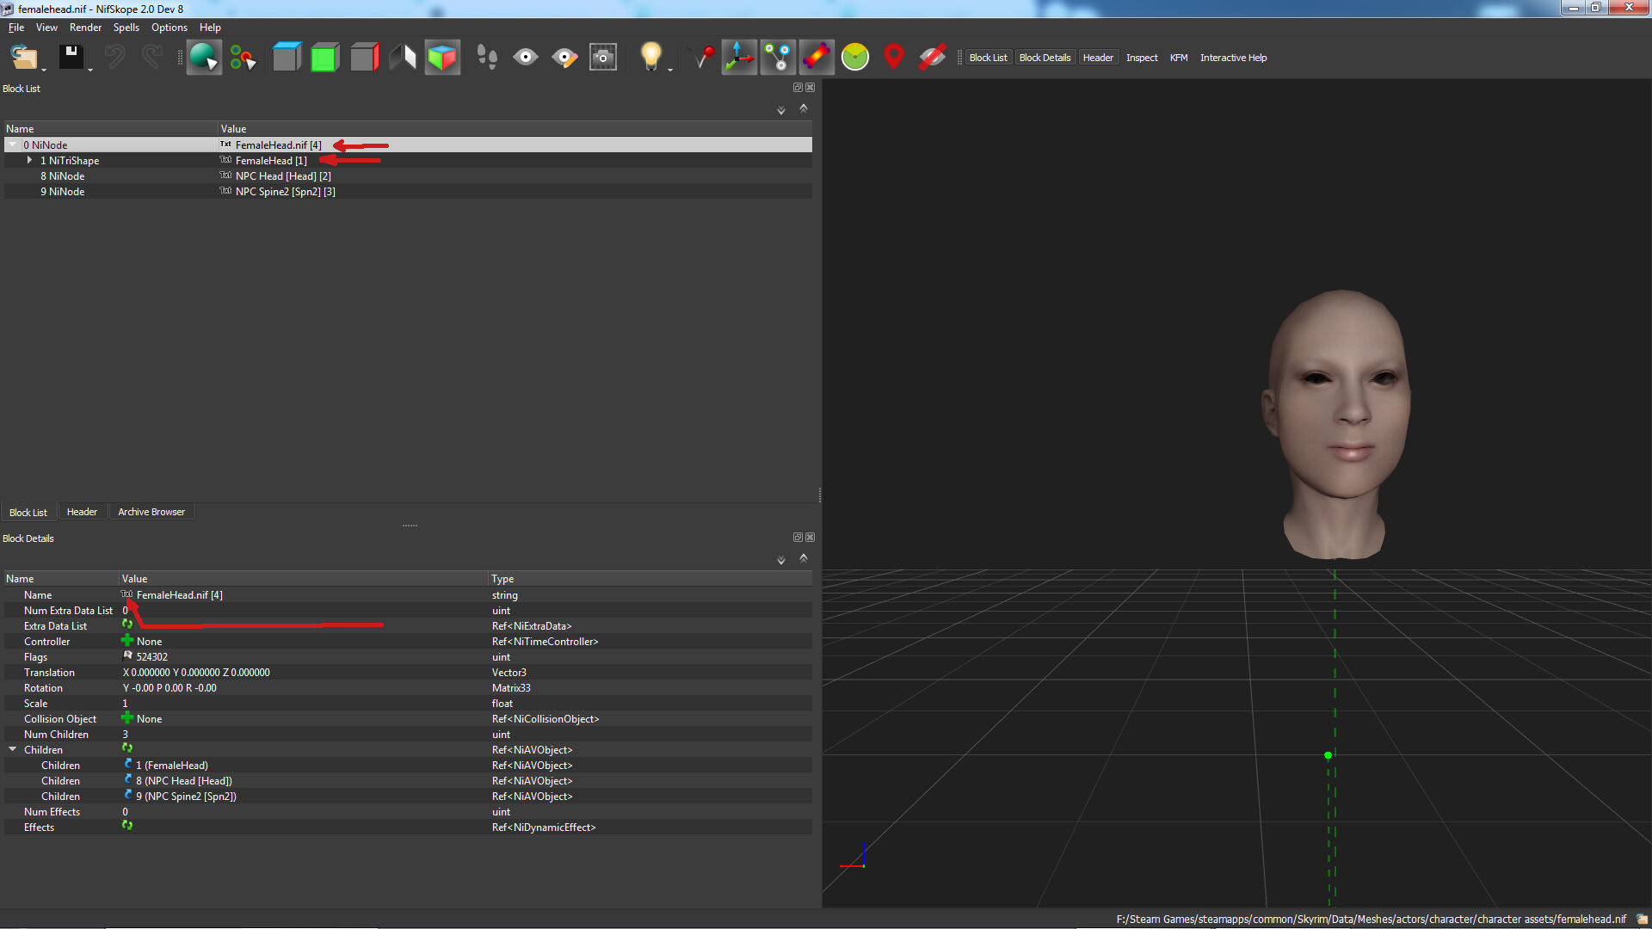Viewport: 1652px width, 929px height.
Task: Select the vertex picking tool
Action: (243, 58)
